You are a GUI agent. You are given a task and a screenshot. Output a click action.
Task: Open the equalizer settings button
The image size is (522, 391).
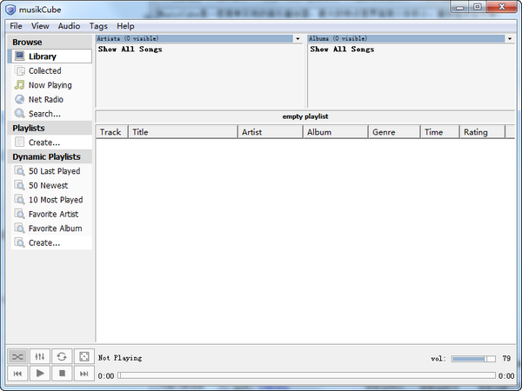pos(40,357)
